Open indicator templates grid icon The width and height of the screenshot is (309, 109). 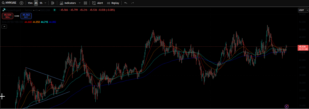(85, 3)
